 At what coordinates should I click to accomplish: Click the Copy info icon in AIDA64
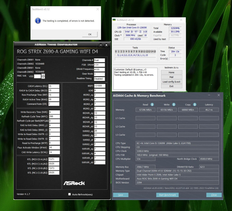click(x=195, y=104)
